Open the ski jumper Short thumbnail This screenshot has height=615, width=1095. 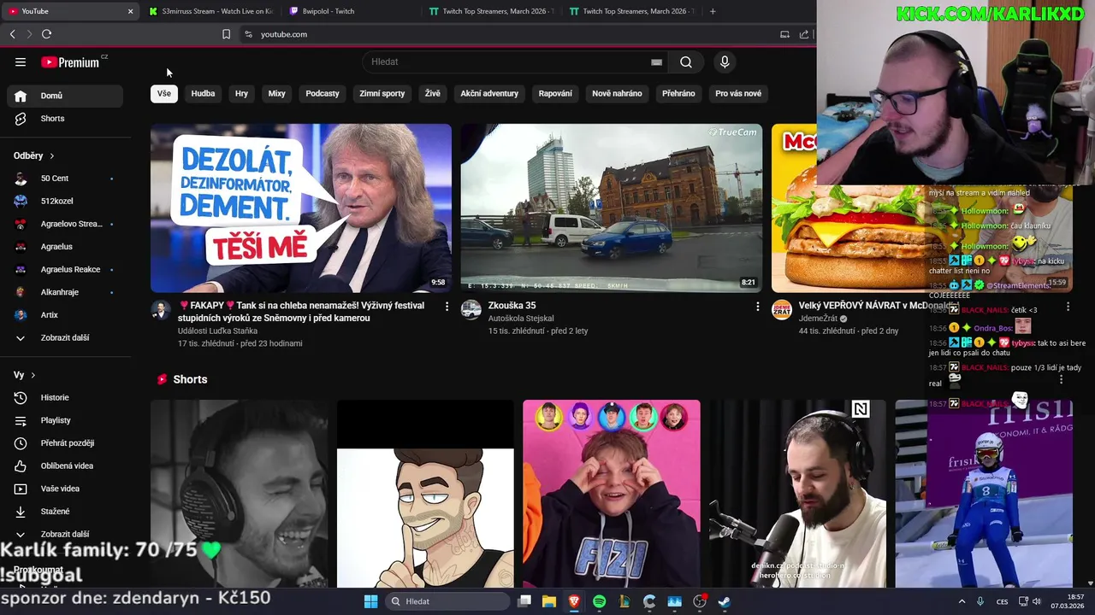(984, 494)
